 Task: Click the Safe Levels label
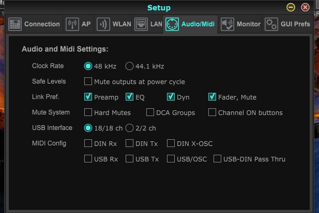[49, 81]
